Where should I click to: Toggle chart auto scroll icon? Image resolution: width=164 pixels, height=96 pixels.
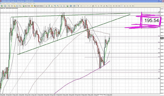[61, 6]
